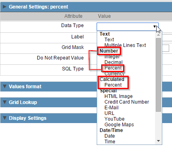Select Multiple Lines Text data type
Image resolution: width=172 pixels, height=151 pixels.
pyautogui.click(x=125, y=45)
